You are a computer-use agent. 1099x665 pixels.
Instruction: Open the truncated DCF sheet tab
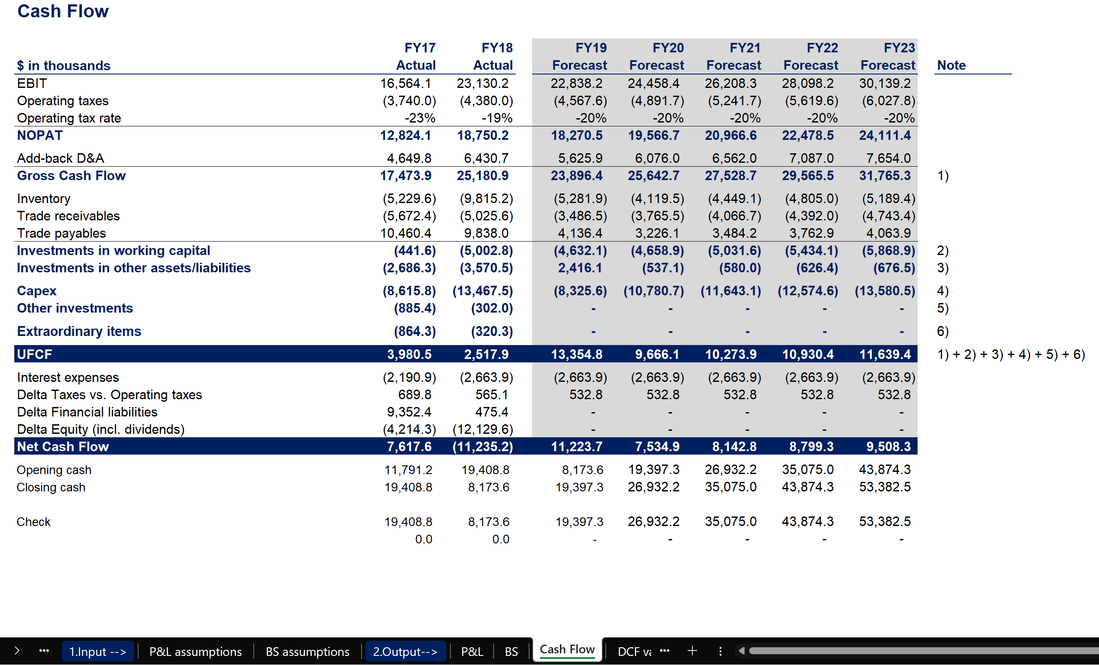pyautogui.click(x=634, y=652)
